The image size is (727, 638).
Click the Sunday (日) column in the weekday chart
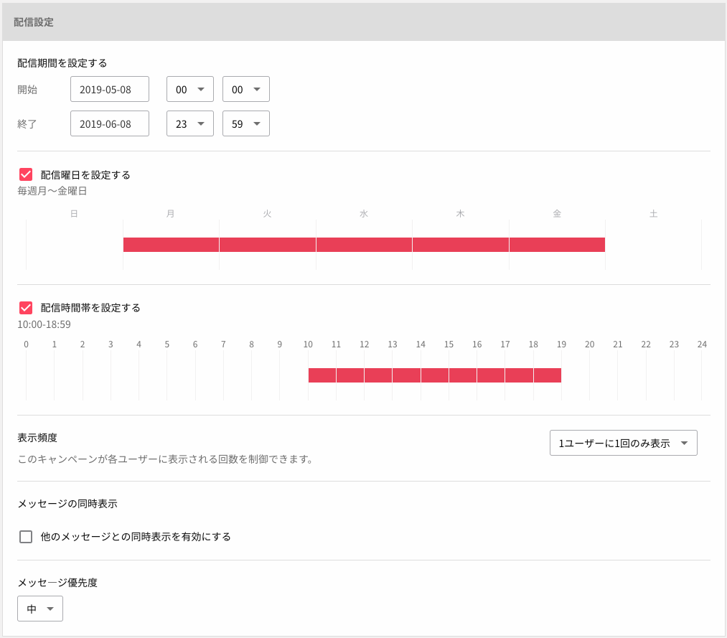pos(74,244)
